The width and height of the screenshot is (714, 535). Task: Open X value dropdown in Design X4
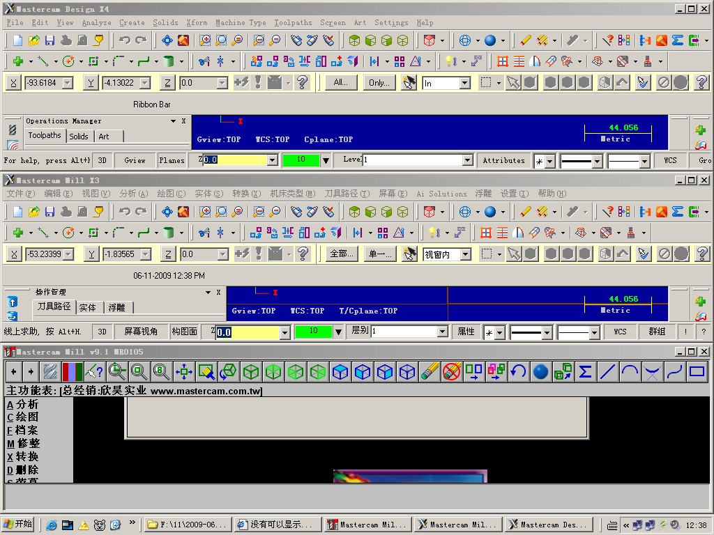(x=68, y=83)
